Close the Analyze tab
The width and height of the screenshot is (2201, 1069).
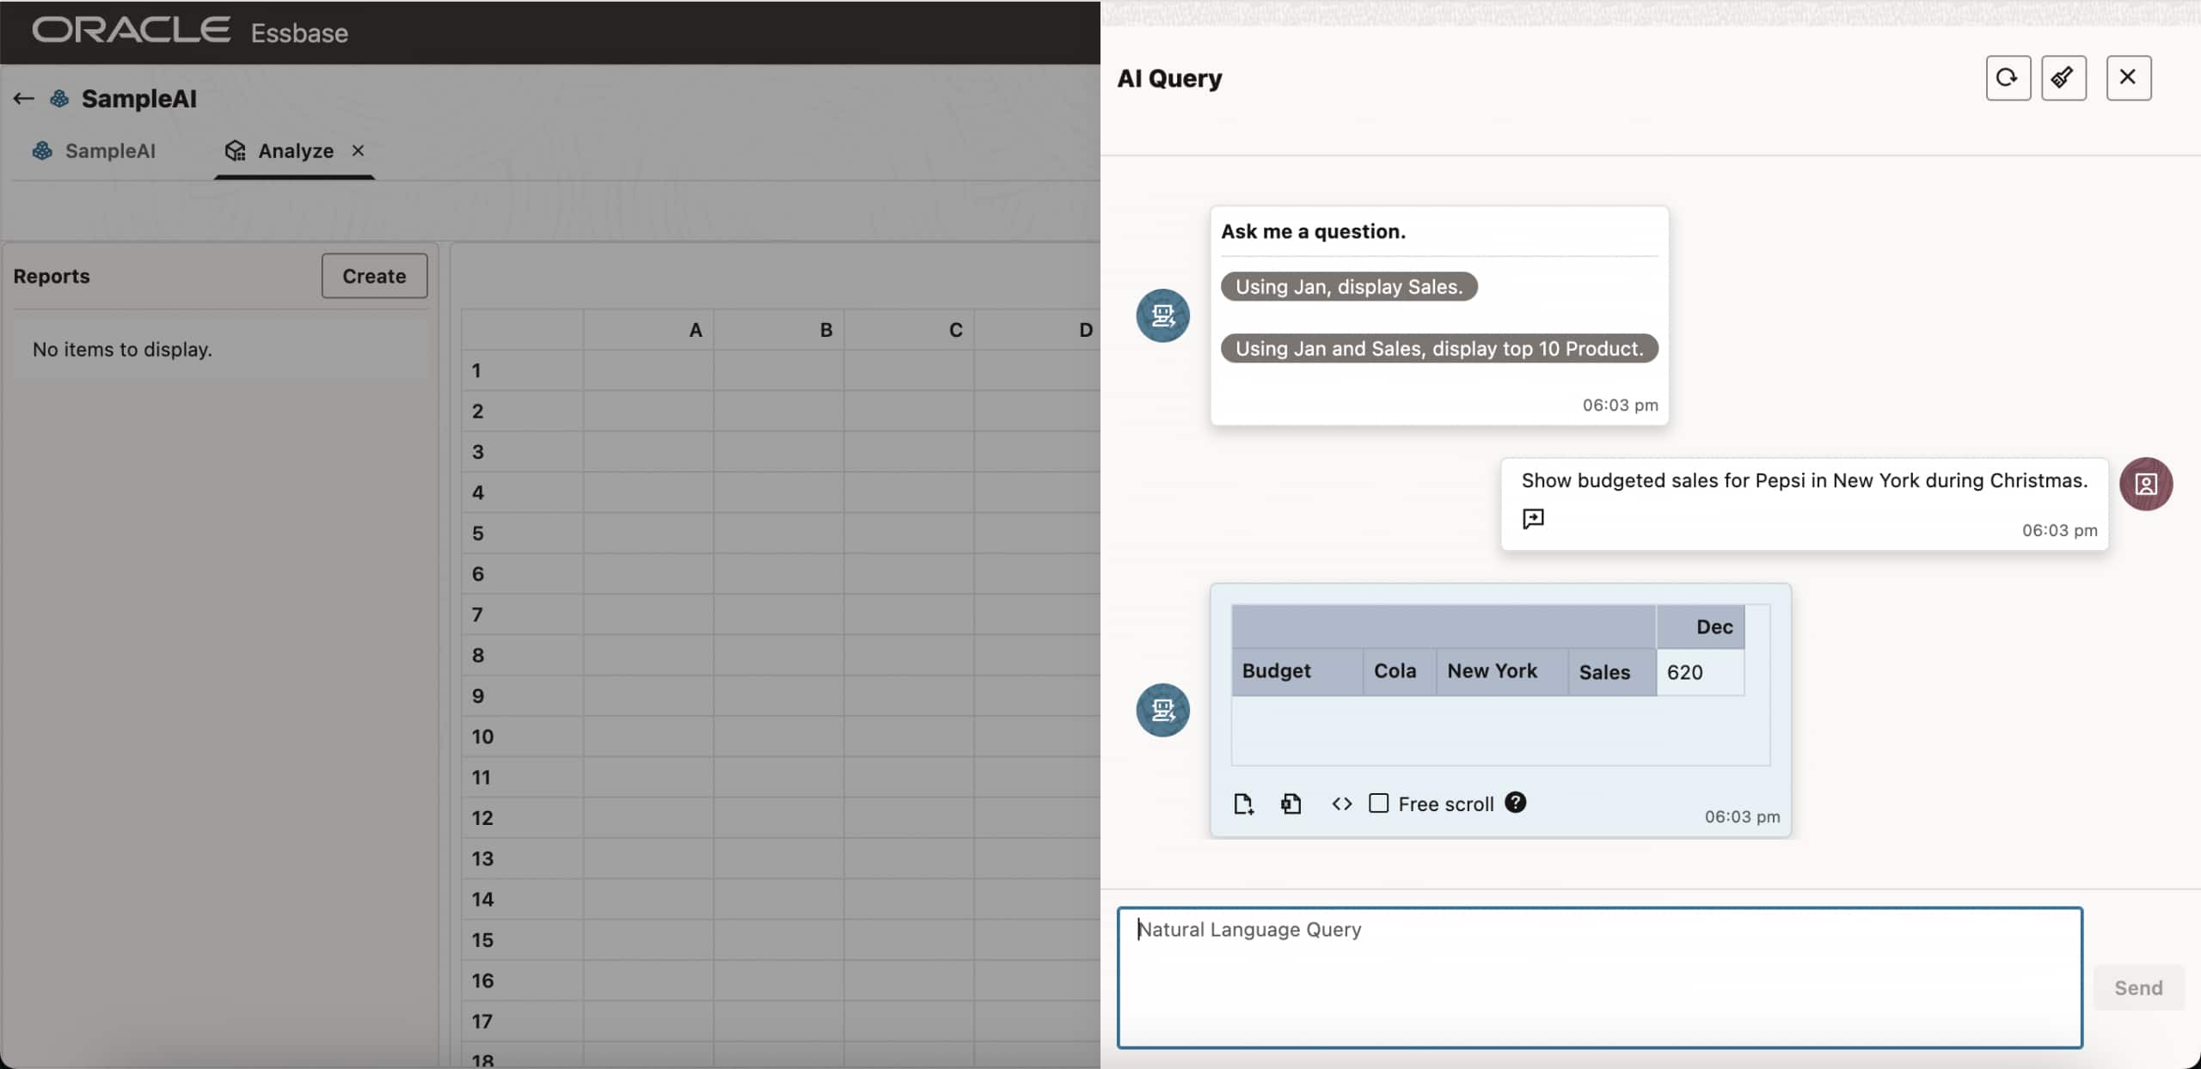click(x=358, y=150)
